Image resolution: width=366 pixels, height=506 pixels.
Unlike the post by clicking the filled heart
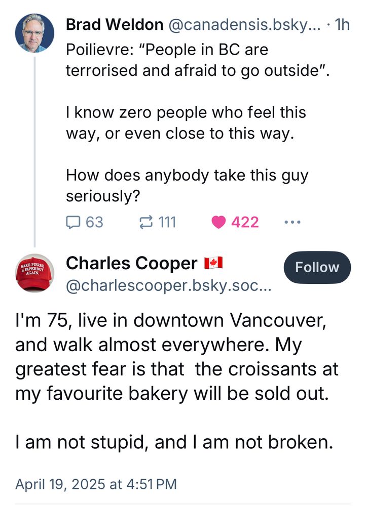(218, 222)
